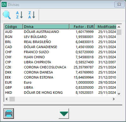Click the GS application icon in title bar
The height and width of the screenshot is (122, 126).
(x=4, y=4)
